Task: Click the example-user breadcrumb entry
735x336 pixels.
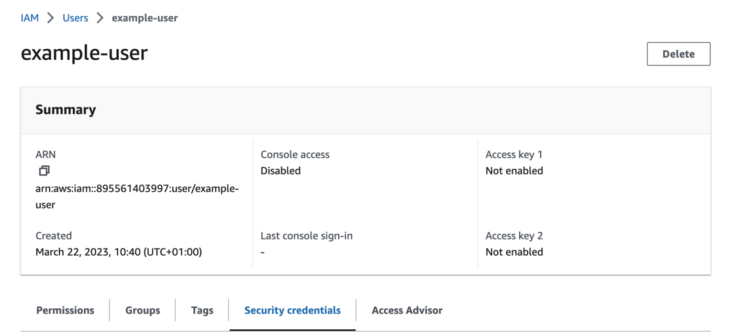Action: (x=144, y=18)
